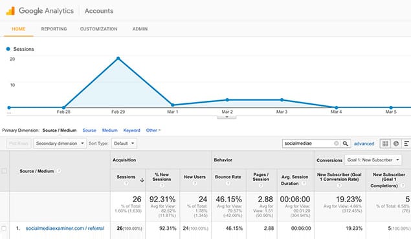Click Sessions sort descending arrow

(x=142, y=180)
